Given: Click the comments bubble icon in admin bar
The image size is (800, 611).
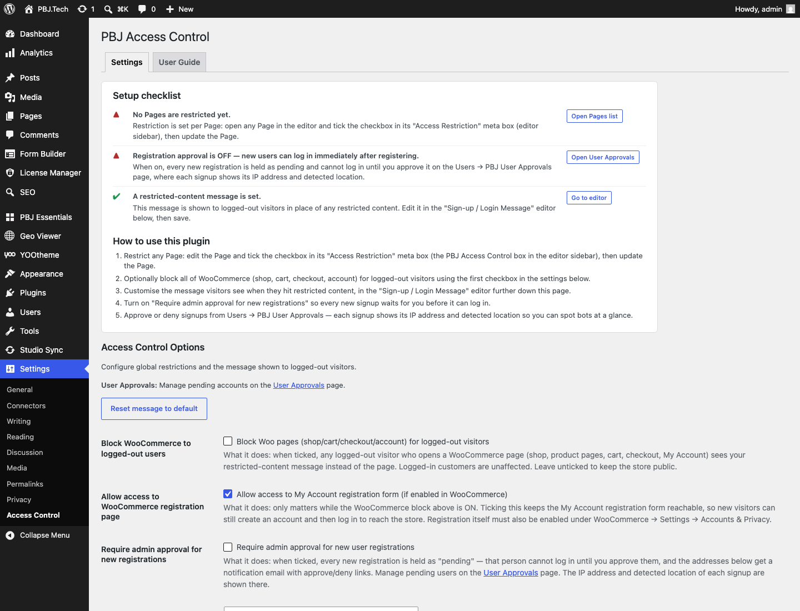Looking at the screenshot, I should click(142, 9).
